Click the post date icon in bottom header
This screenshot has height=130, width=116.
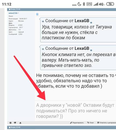tap(9, 127)
